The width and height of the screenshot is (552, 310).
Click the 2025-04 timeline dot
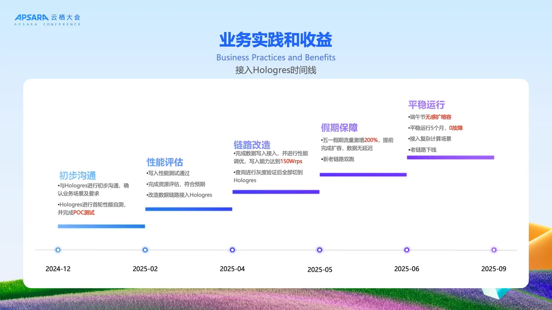click(x=232, y=250)
